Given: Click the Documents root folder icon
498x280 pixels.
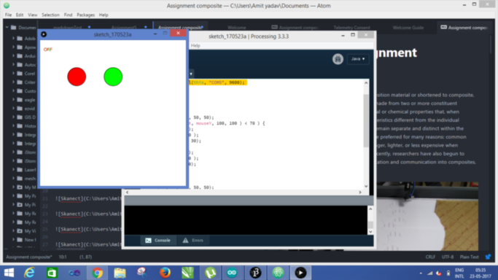Looking at the screenshot, I should [x=14, y=28].
